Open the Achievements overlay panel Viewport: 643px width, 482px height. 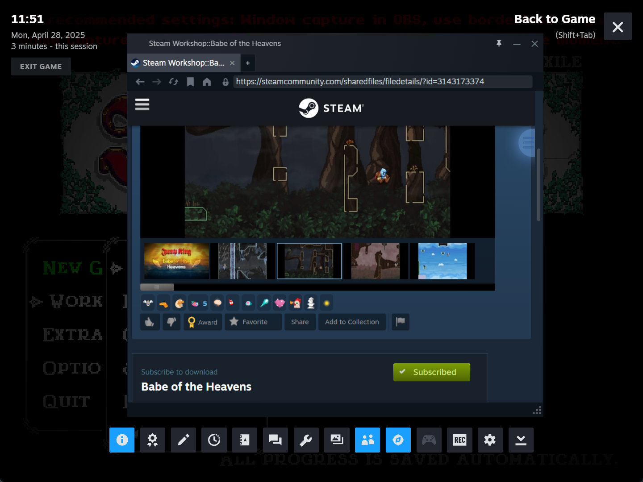152,440
